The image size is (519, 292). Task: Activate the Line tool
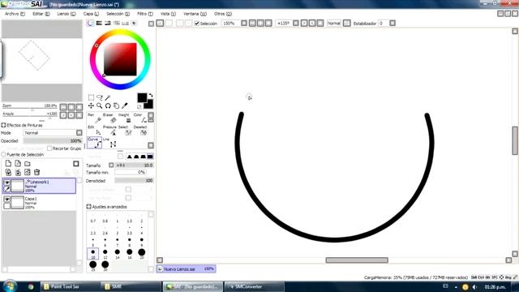tap(110, 143)
